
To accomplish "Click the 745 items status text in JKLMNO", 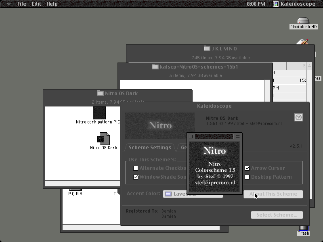I will click(x=220, y=58).
